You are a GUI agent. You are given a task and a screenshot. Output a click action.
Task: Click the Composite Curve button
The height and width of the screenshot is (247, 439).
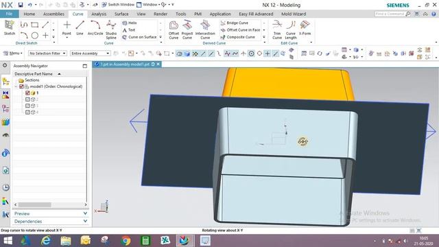pyautogui.click(x=238, y=37)
